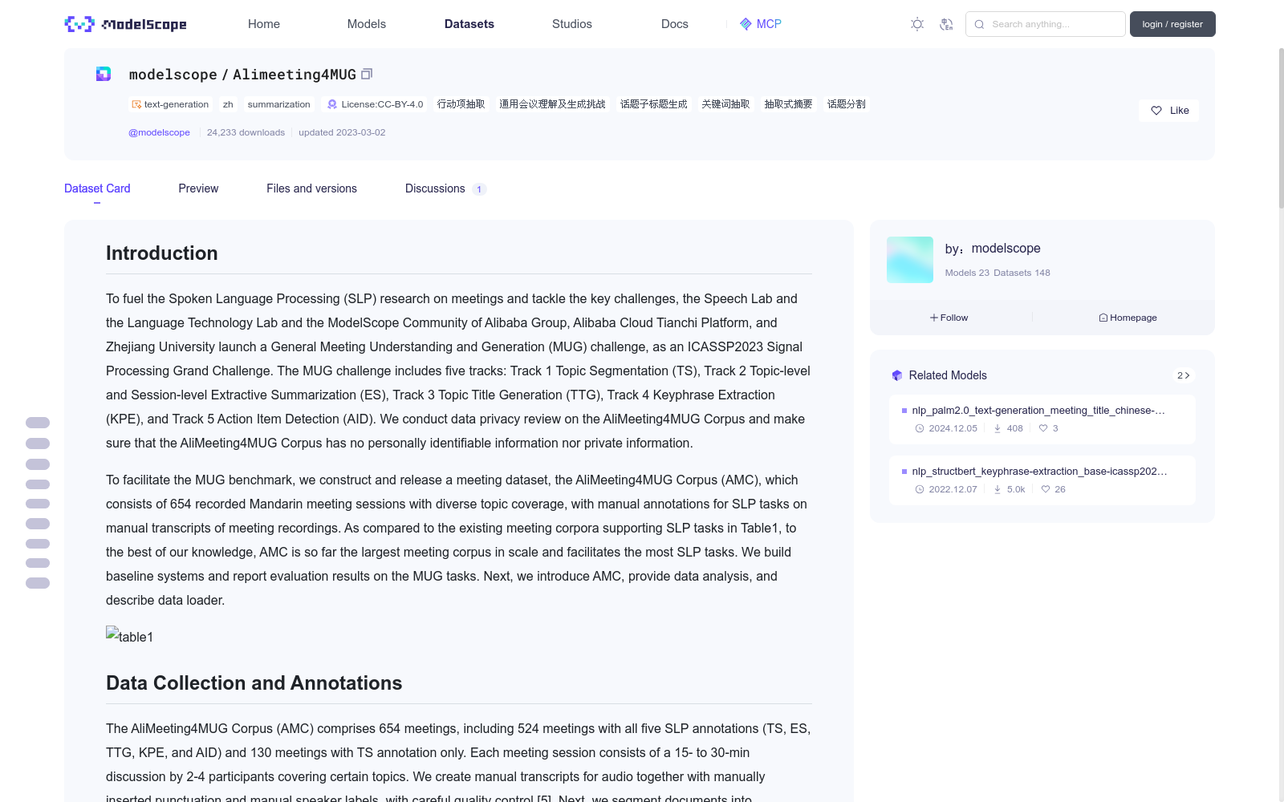Click the modelscope gradient avatar thumbnail

coord(910,260)
